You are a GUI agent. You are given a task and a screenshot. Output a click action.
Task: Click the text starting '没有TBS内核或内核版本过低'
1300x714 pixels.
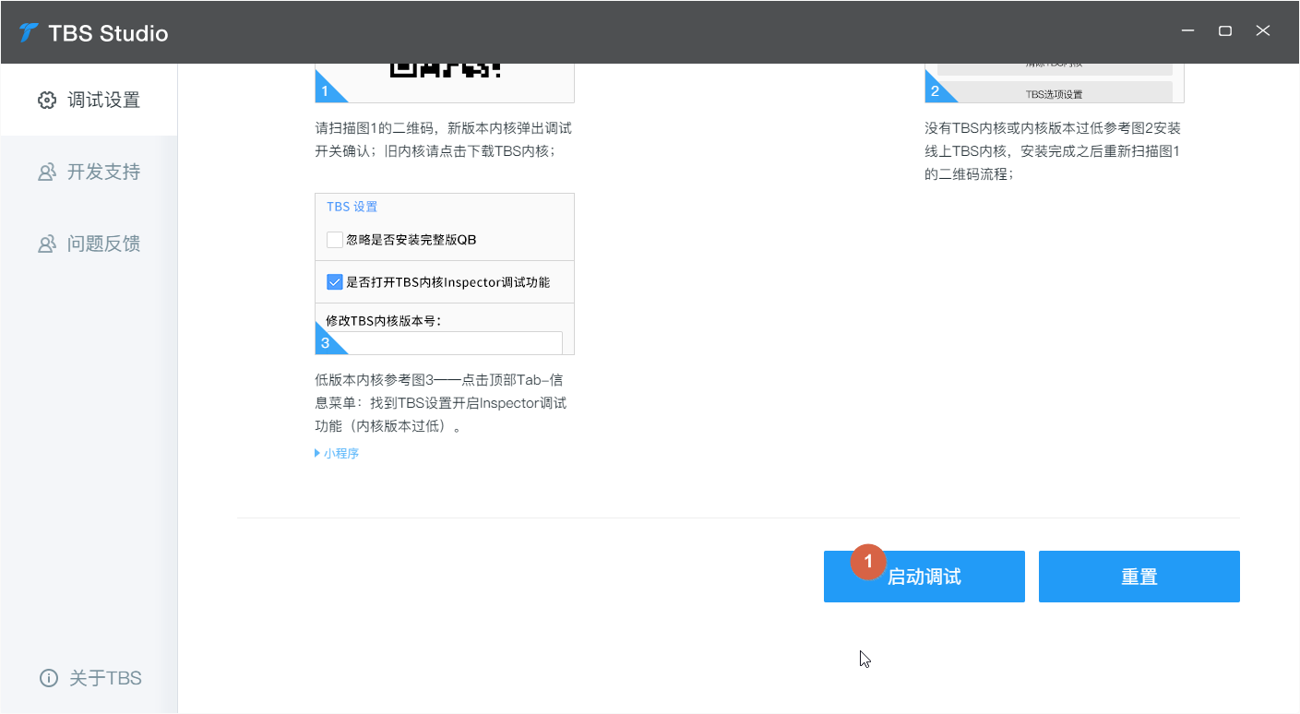tap(1053, 150)
